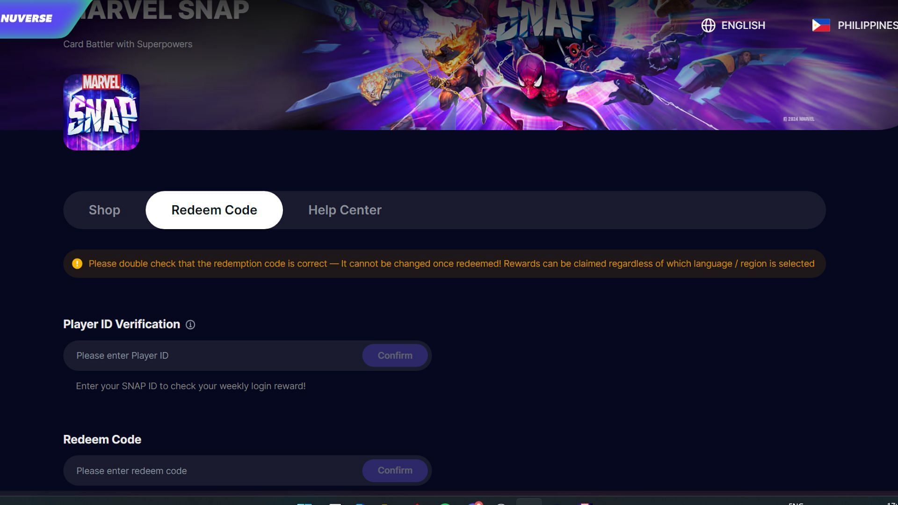Open the Help Center tab
The height and width of the screenshot is (505, 898).
pos(345,209)
